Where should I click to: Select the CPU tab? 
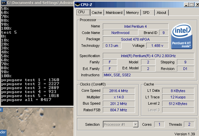(83, 12)
